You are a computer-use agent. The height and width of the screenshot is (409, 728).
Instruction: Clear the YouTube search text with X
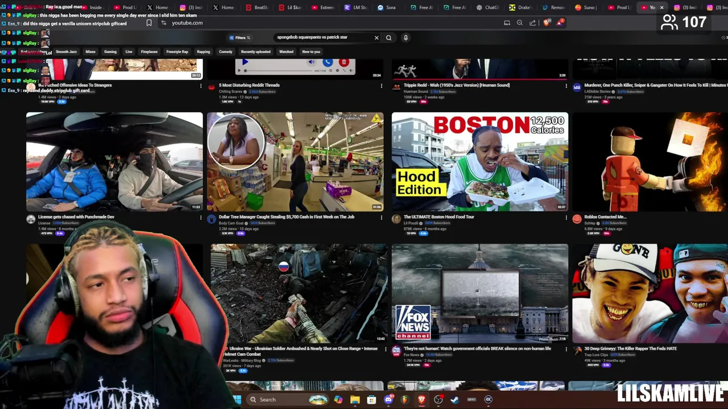(x=376, y=37)
